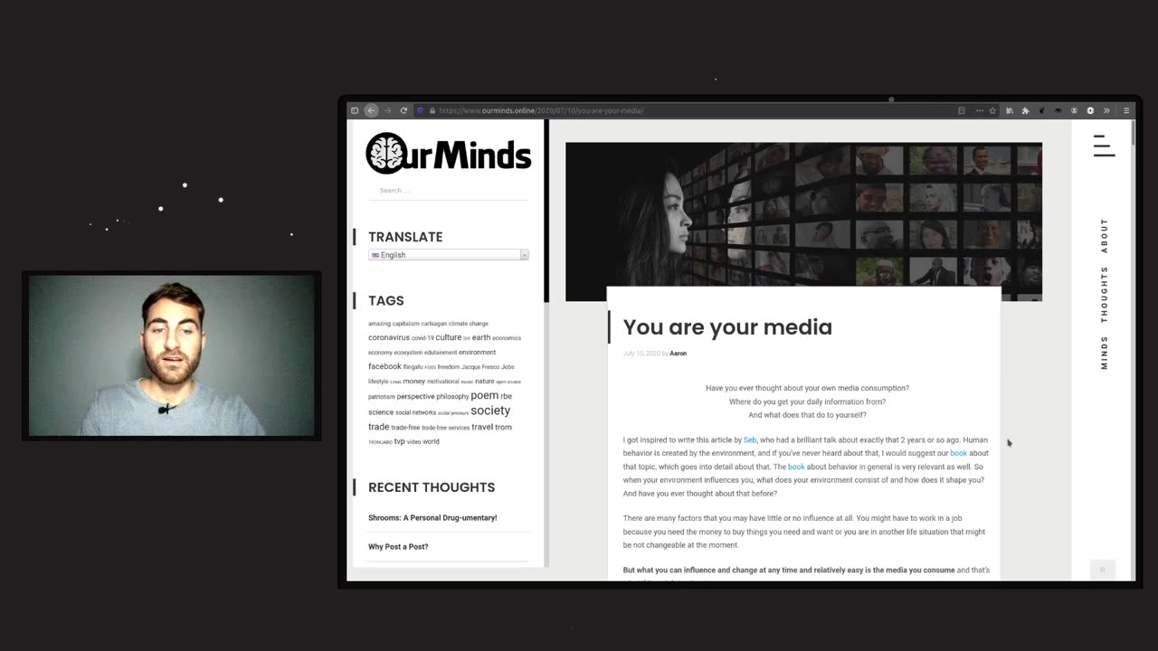Click the scroll-to-top button at bottom right
This screenshot has height=651, width=1158.
pos(1102,570)
